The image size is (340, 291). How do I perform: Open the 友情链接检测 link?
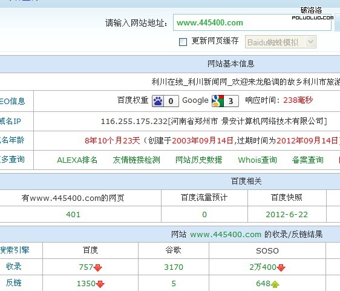[136, 160]
